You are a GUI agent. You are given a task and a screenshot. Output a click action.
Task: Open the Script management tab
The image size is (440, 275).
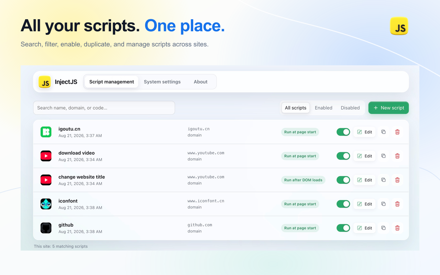[112, 82]
